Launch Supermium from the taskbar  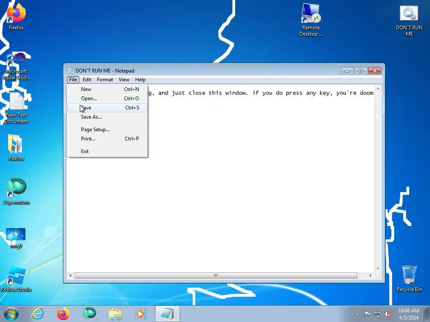[x=89, y=314]
